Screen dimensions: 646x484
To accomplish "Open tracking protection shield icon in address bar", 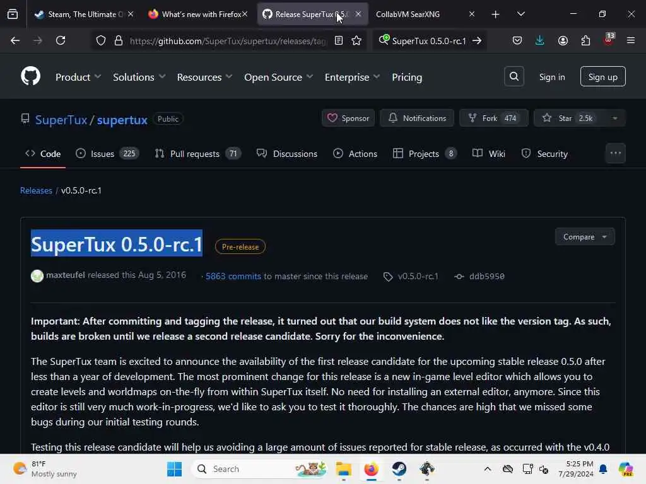I will (x=101, y=41).
